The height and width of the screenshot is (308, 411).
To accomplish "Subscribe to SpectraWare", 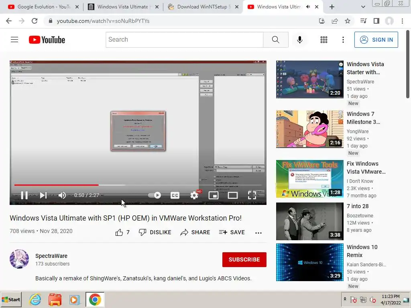I will pos(244,259).
